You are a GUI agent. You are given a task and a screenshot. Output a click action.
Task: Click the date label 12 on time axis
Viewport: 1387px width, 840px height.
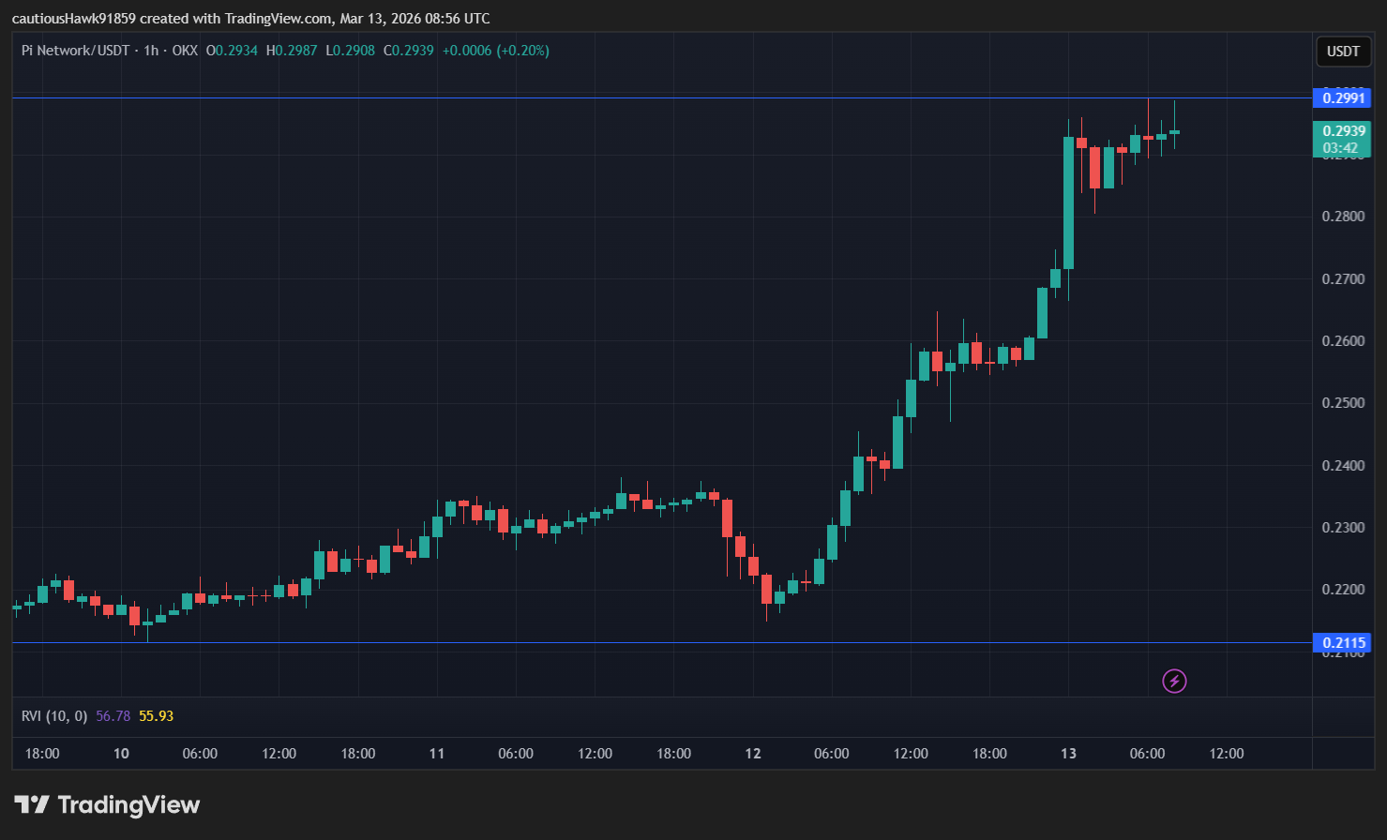[x=752, y=754]
